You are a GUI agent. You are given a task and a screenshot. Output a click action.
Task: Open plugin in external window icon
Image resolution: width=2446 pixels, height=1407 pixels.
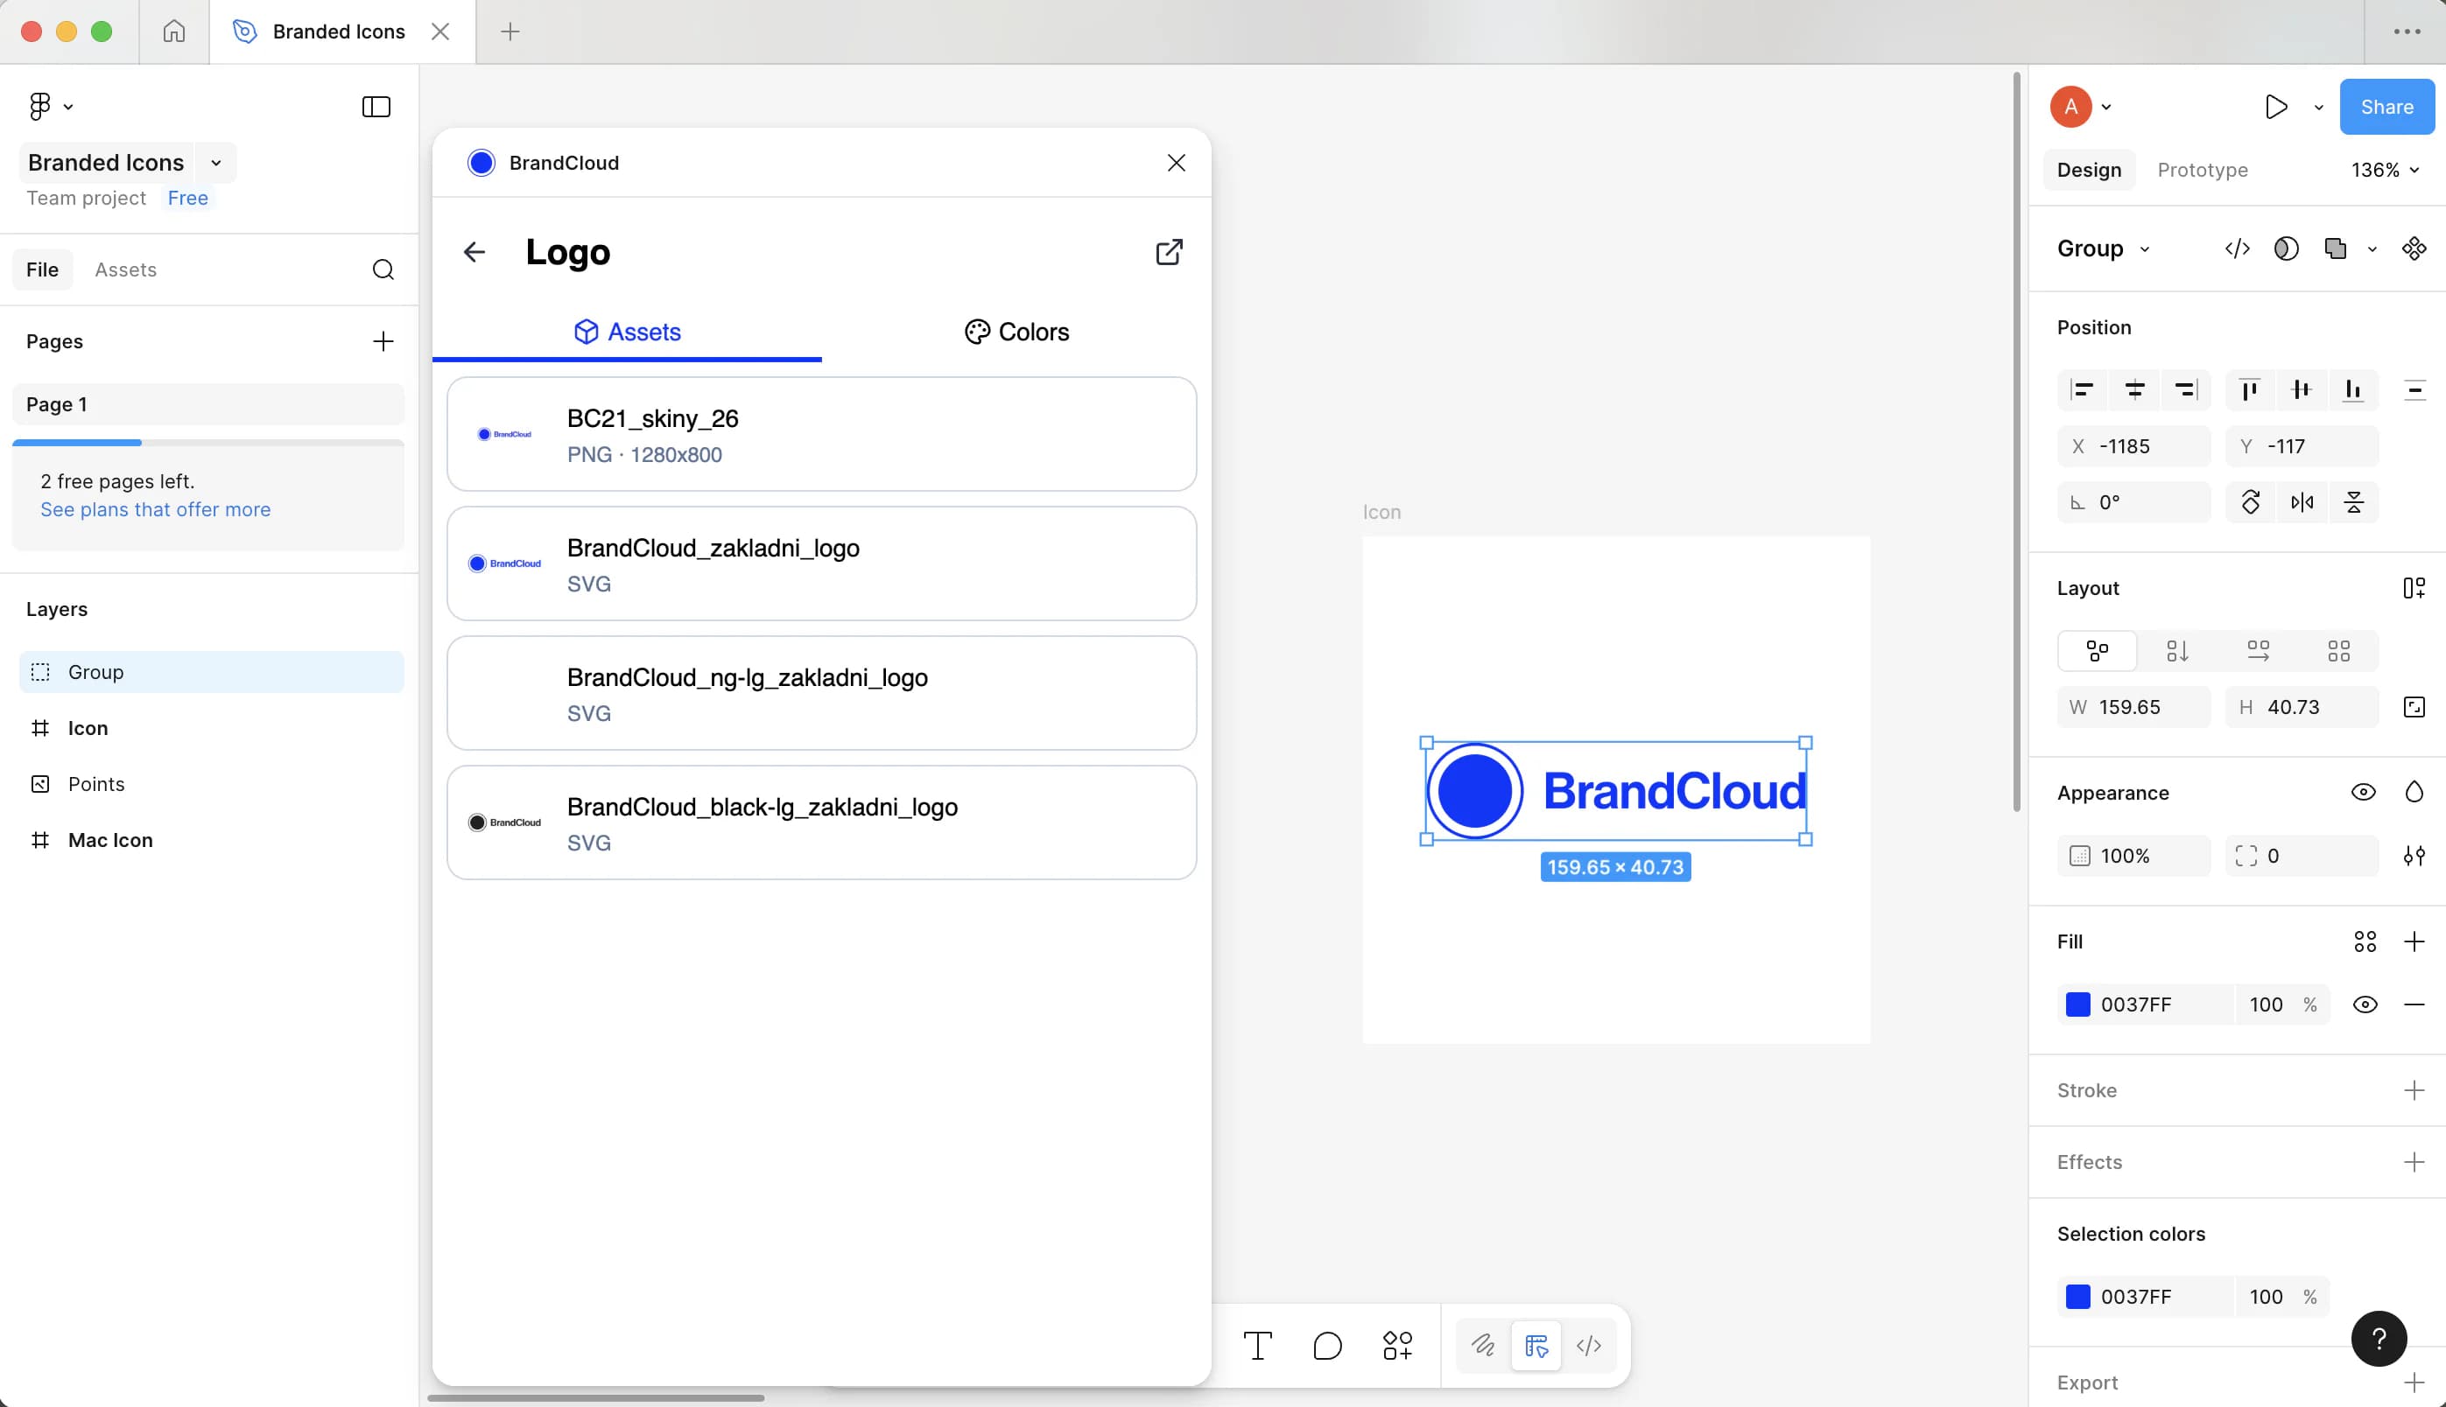click(x=1169, y=252)
